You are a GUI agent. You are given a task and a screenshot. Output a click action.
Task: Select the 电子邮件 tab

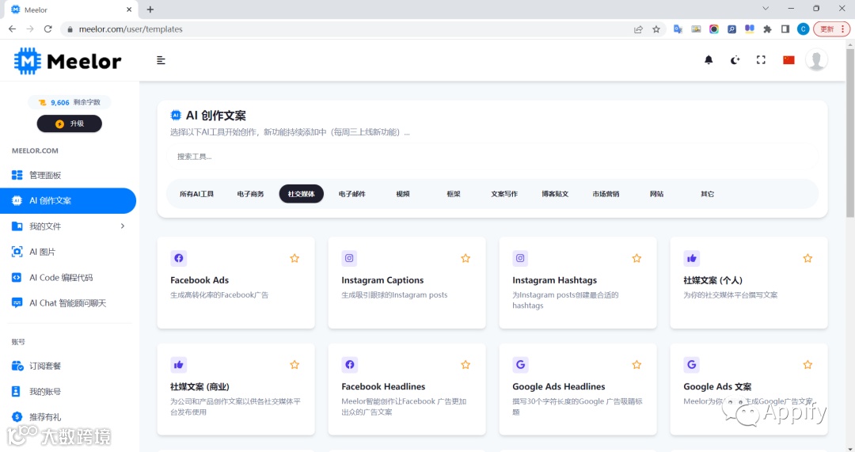pos(351,194)
